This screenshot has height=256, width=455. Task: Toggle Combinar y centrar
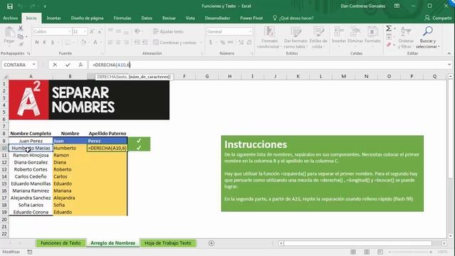tap(175, 43)
